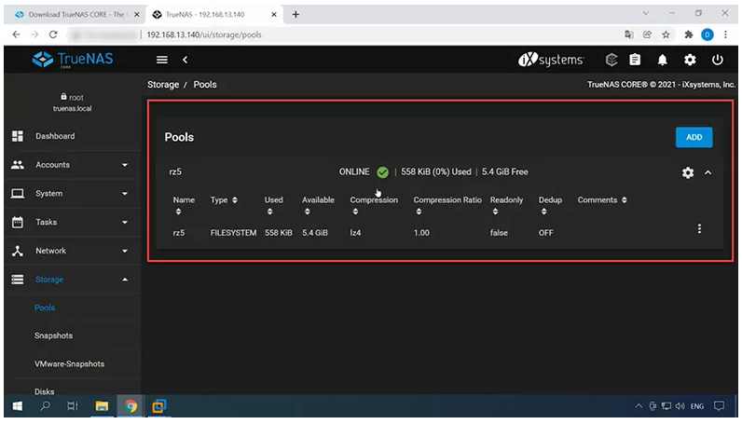Click the Network topology icon
Viewport: 742px width, 424px height.
(18, 251)
